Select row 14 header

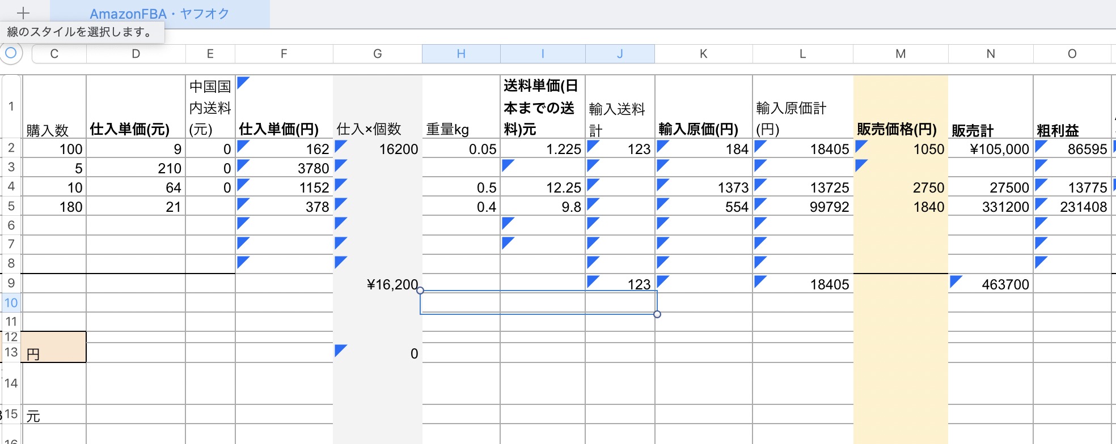pos(11,383)
